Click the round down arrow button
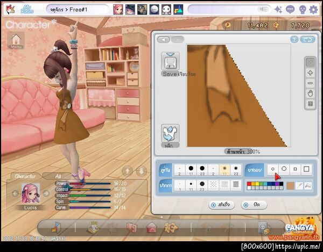Viewport: 323px width, 252px height. 141,171
